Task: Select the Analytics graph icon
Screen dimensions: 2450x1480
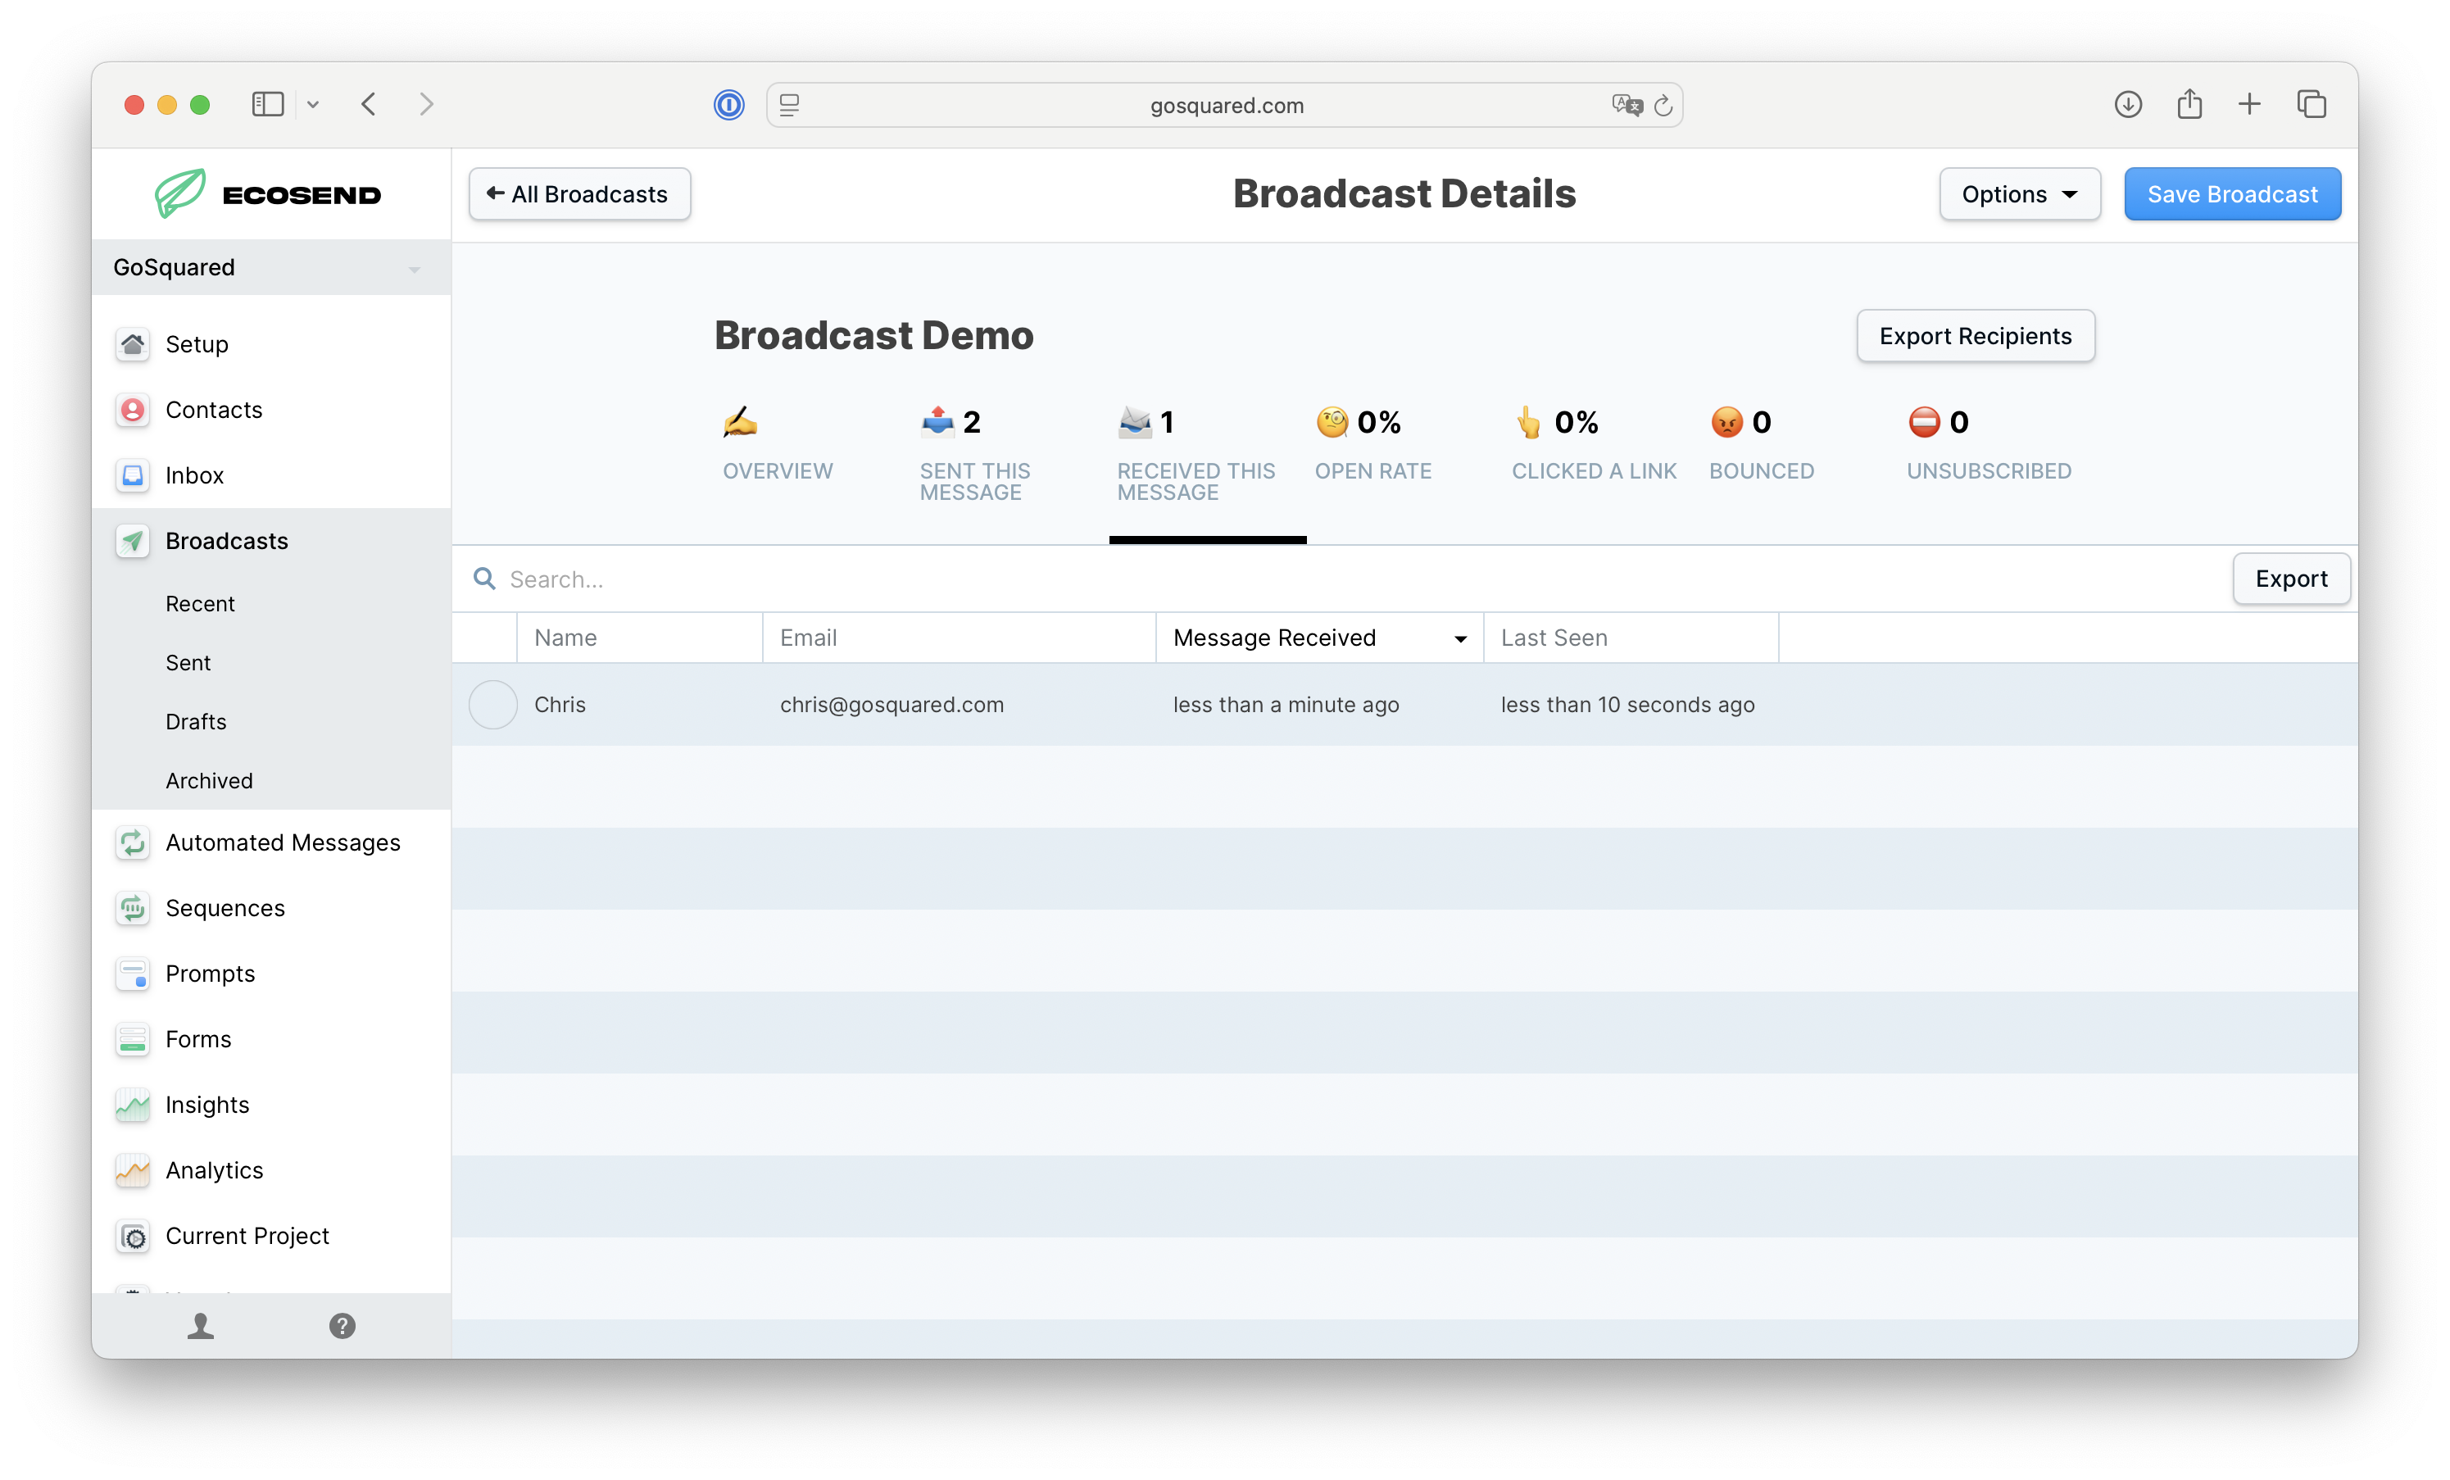Action: tap(134, 1171)
